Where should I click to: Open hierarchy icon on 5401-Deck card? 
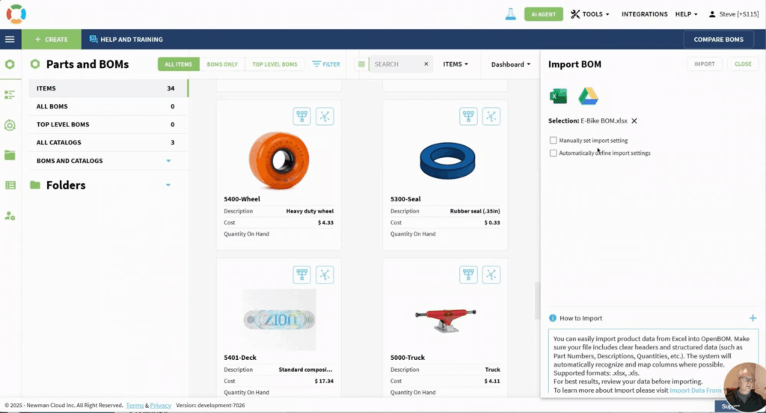click(x=302, y=275)
